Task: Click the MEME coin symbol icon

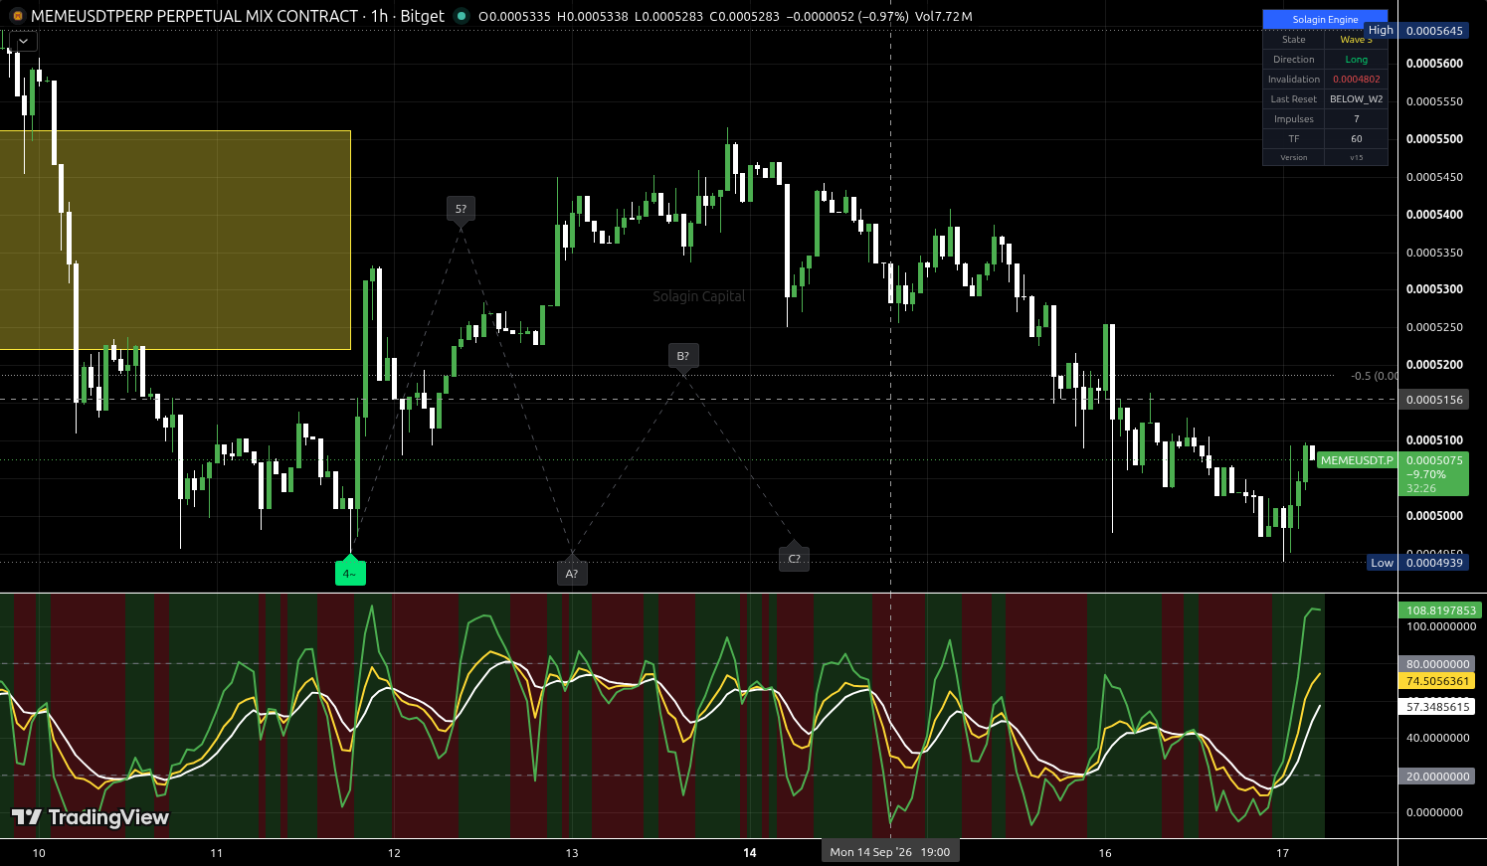Action: [15, 16]
